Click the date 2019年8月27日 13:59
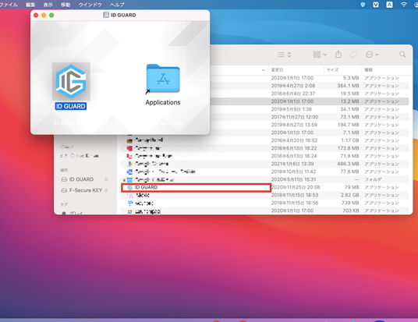Viewport: 418px width, 322px height. tap(294, 125)
